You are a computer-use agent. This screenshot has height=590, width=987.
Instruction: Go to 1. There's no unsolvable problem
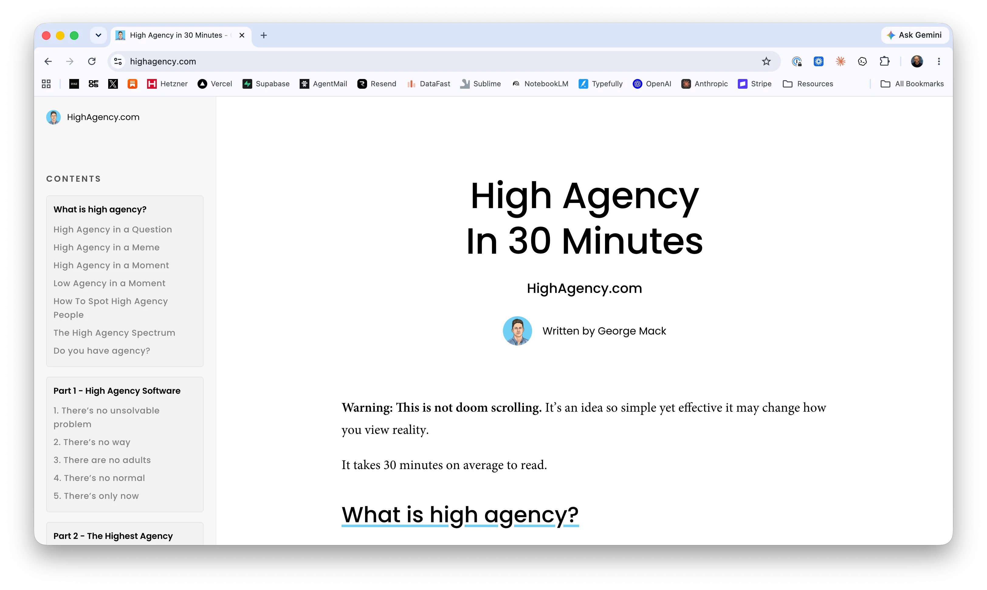(106, 417)
